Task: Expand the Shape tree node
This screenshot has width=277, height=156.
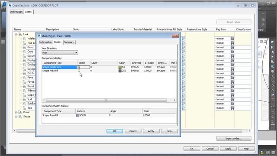Action: tap(16, 117)
